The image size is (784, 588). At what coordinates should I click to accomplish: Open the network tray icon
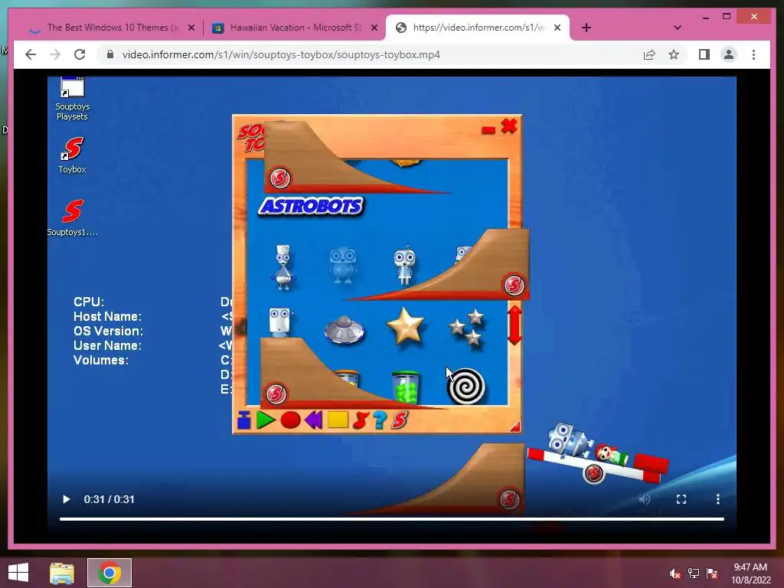click(x=694, y=573)
